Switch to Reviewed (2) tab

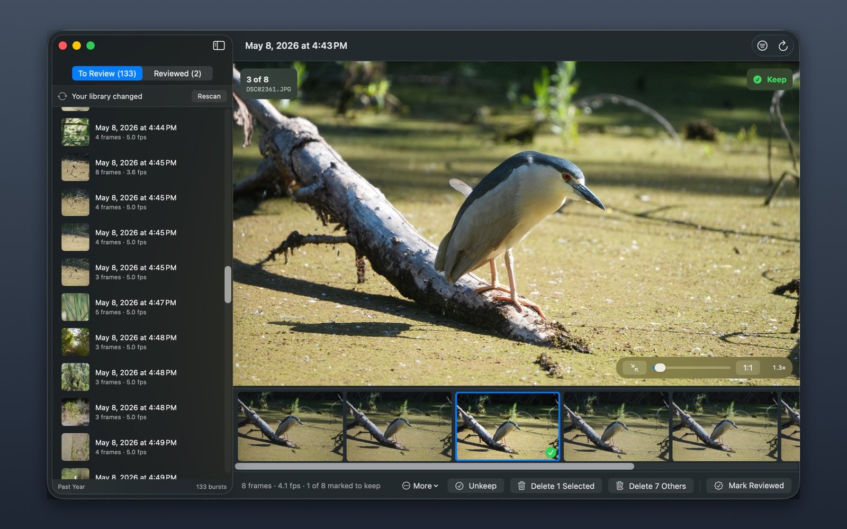coord(177,74)
